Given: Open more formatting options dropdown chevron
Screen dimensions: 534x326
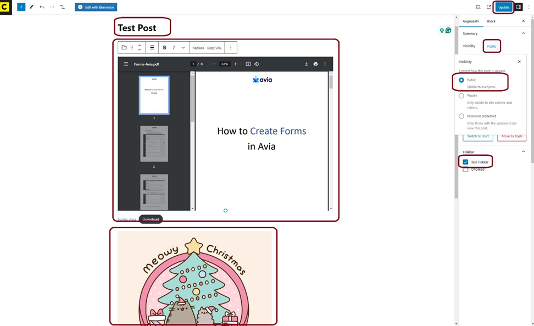Looking at the screenshot, I should [183, 48].
